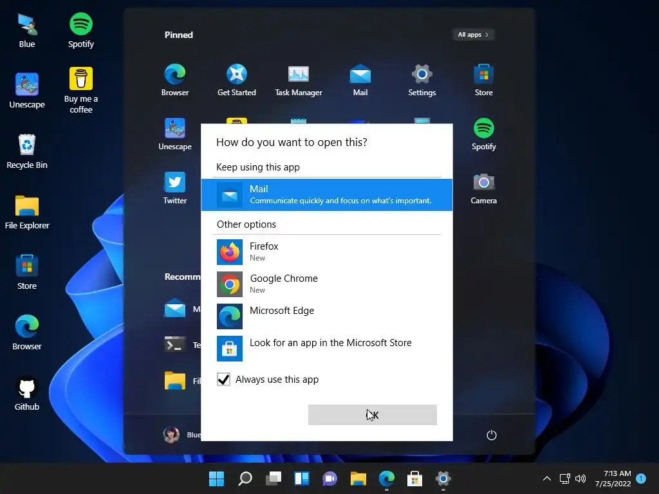659x494 pixels.
Task: Open Microsoft Store from the taskbar
Action: click(x=415, y=479)
